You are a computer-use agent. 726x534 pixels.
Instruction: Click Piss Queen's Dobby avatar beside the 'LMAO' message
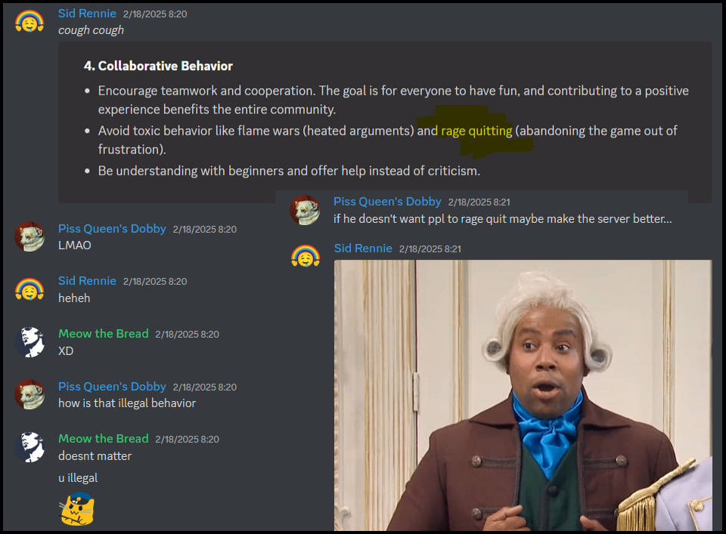(29, 236)
